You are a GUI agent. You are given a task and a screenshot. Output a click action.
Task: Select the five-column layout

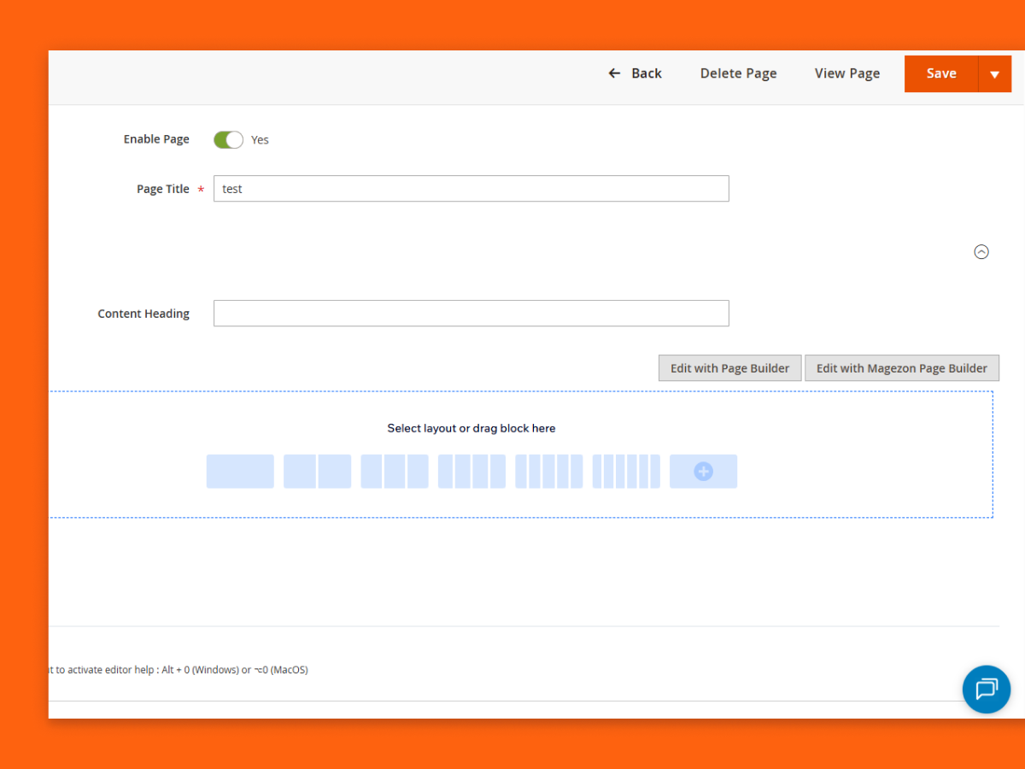pyautogui.click(x=548, y=471)
